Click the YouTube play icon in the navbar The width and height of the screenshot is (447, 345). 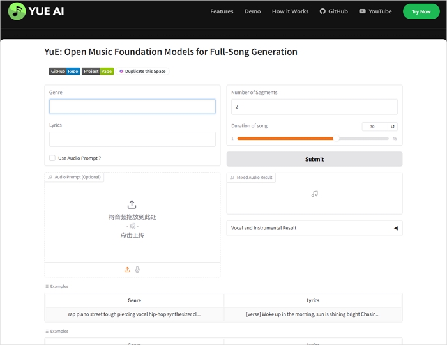(x=362, y=11)
